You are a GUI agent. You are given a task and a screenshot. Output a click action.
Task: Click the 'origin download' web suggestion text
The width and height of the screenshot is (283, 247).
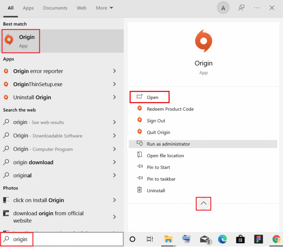coord(33,162)
